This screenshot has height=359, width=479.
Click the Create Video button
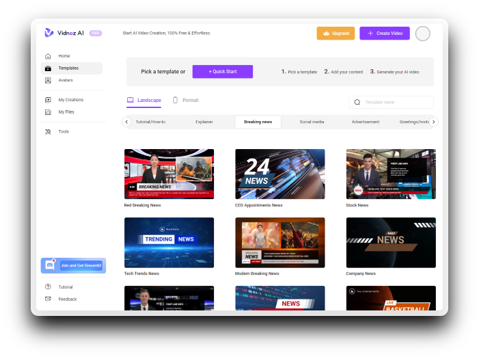tap(385, 33)
